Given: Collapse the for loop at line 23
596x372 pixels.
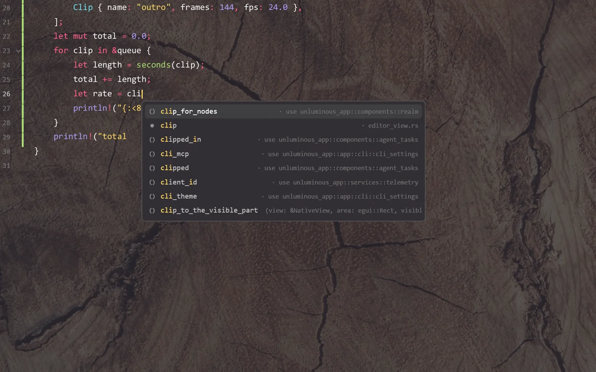Looking at the screenshot, I should point(18,51).
